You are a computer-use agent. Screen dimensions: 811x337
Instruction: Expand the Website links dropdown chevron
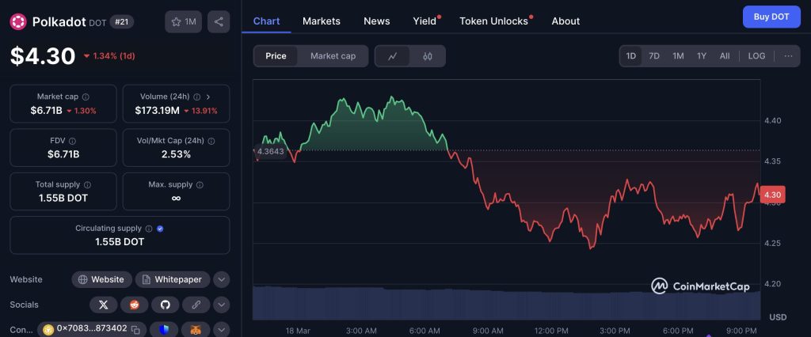click(222, 279)
